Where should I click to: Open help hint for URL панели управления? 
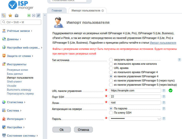pos(164,90)
